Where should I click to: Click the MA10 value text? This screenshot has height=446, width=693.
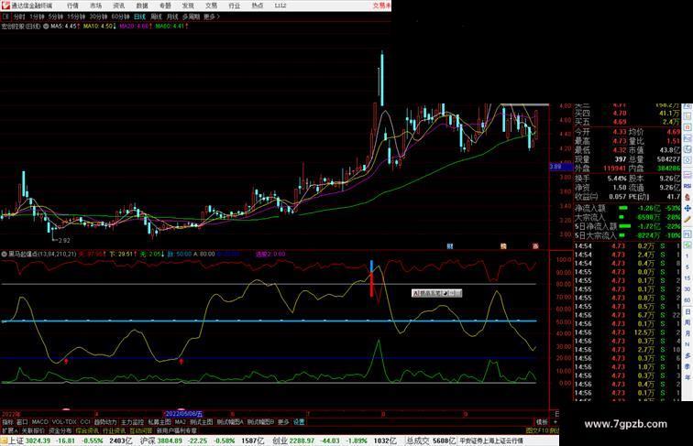pos(100,27)
